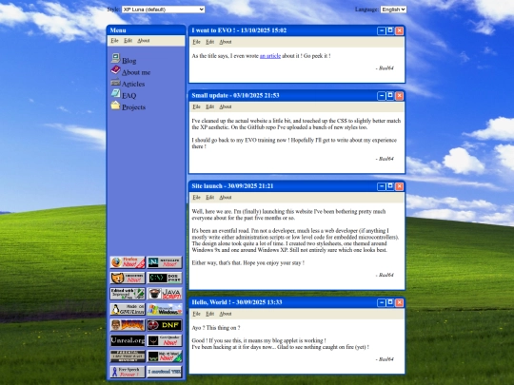
Task: Click the "Menu" window title
Action: [x=118, y=30]
